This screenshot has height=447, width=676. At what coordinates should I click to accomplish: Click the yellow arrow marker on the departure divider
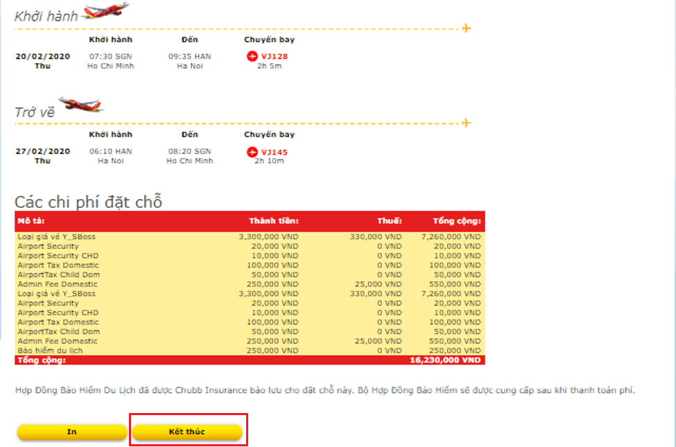[467, 28]
